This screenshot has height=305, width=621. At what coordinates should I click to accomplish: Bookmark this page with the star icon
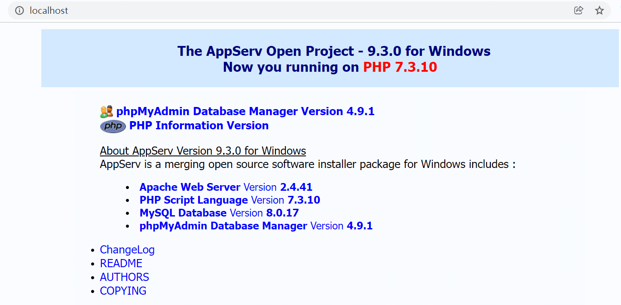(x=600, y=11)
